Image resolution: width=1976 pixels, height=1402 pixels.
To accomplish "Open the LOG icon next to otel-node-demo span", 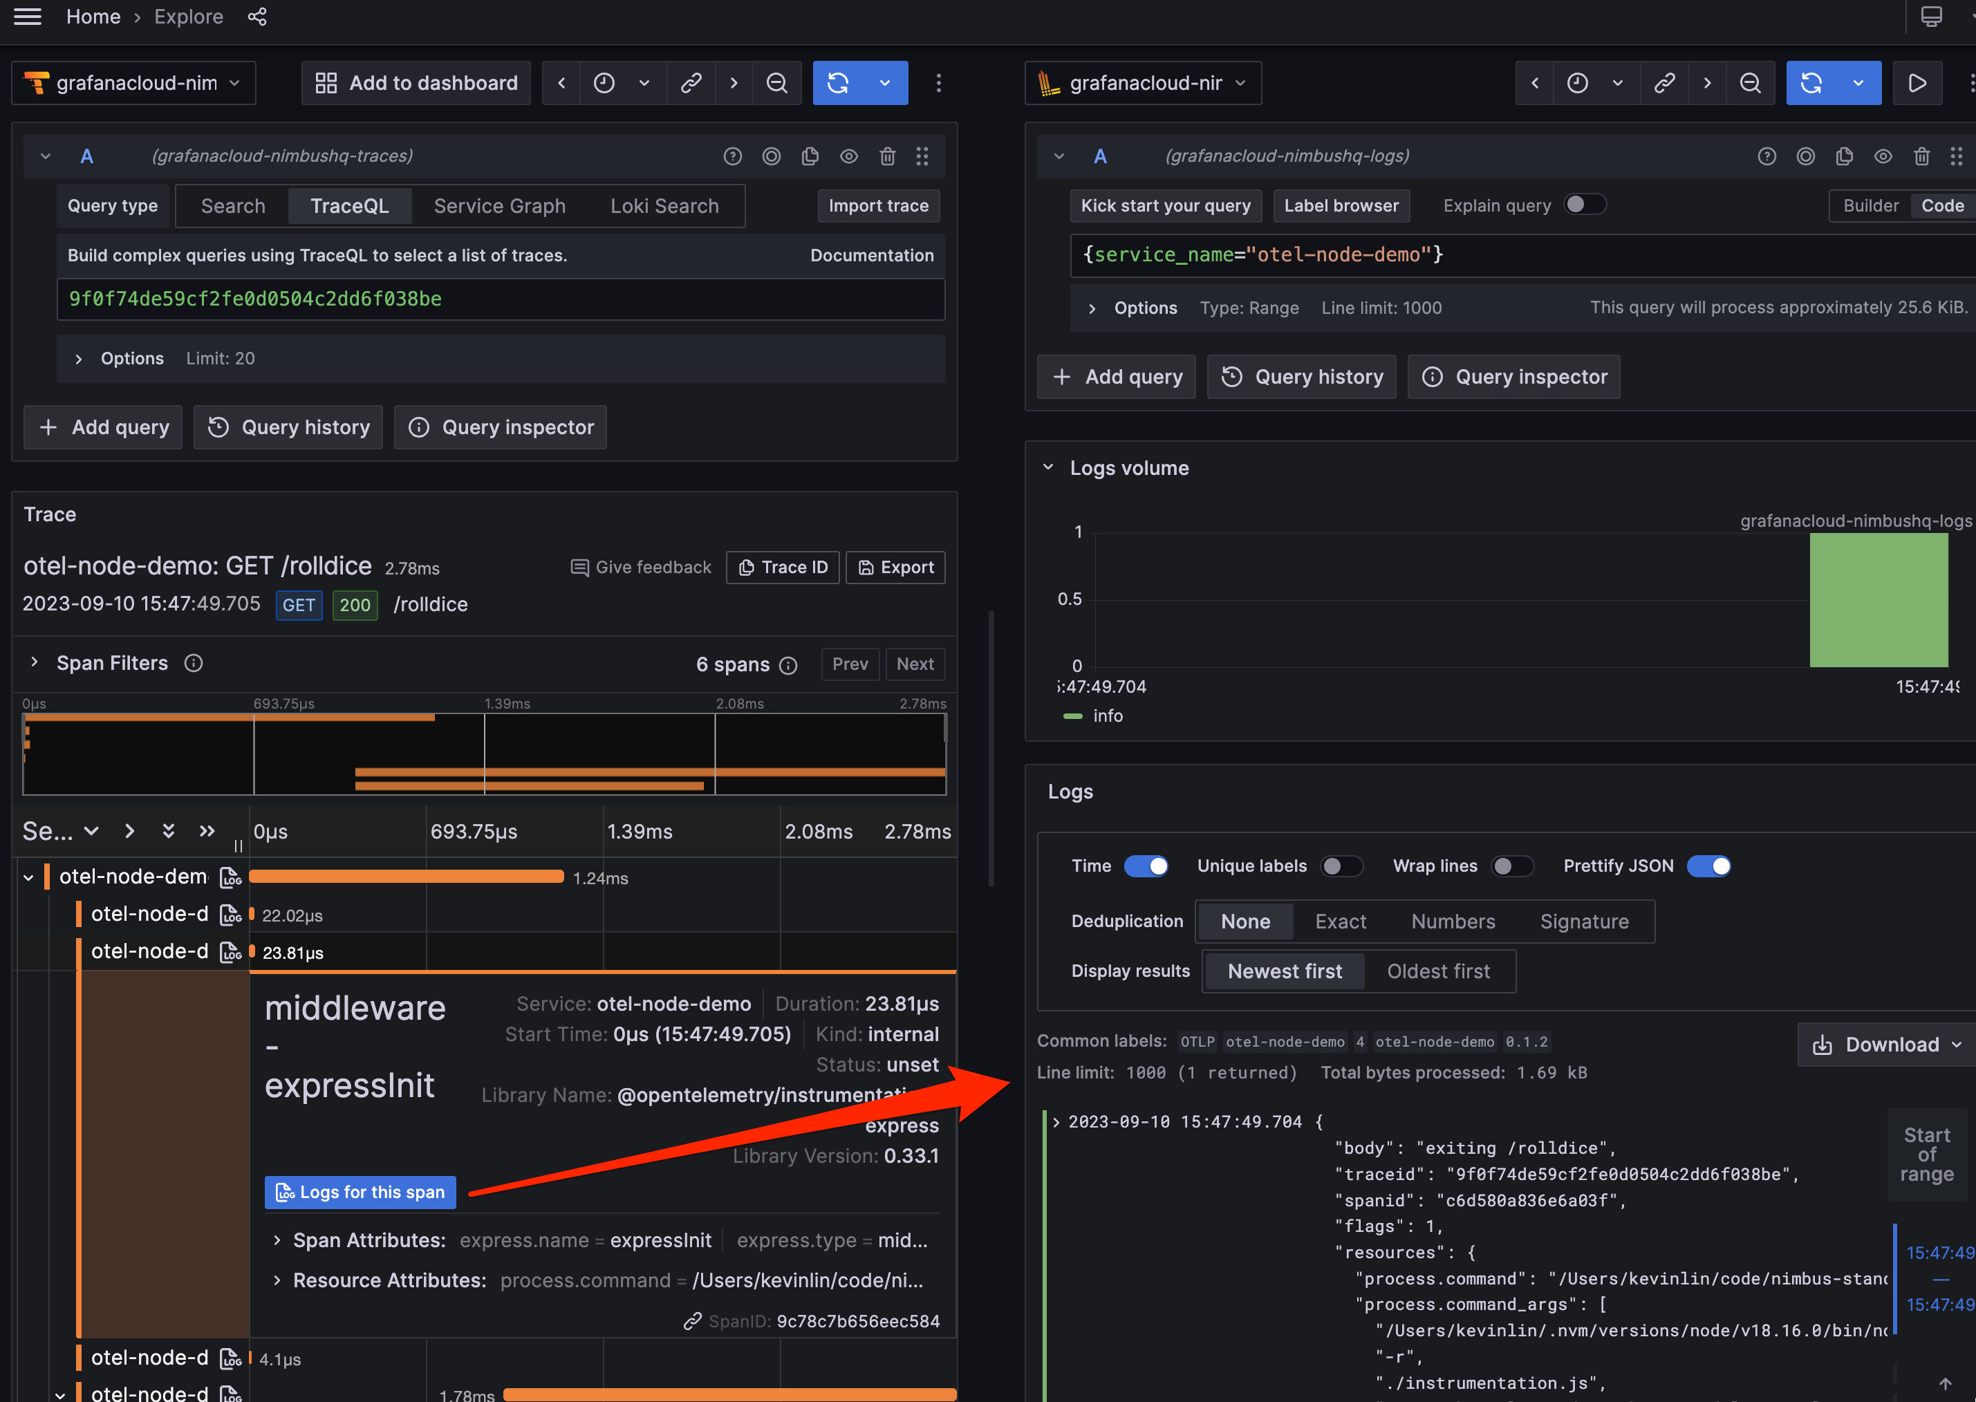I will (x=232, y=877).
